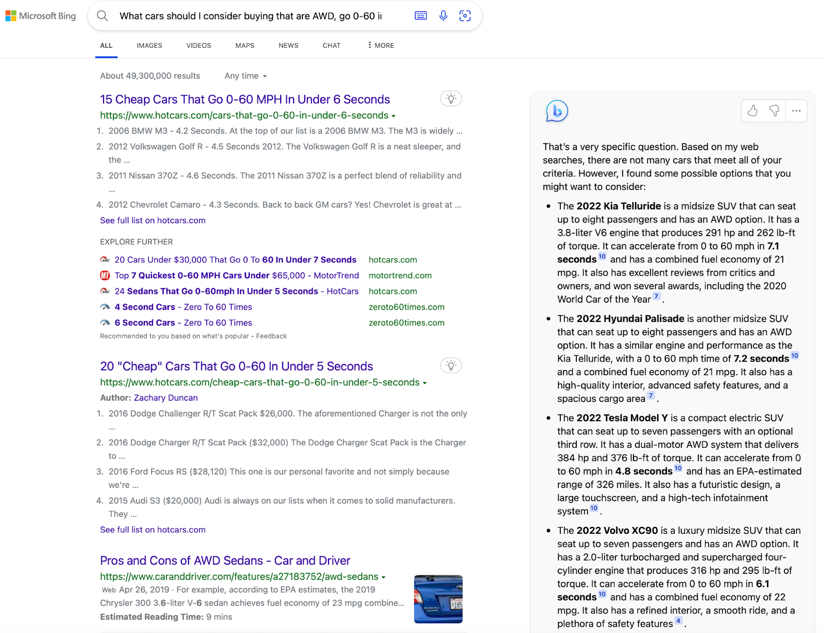Open Top 7 Quickest 0-60 MPH Cars link
Screen dimensions: 824x633
point(236,276)
